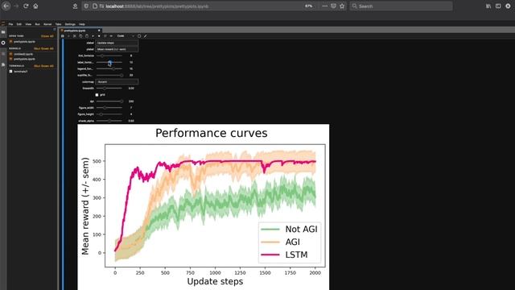Click the Performance curves plot output
Screen dimensions: 515x290
pos(204,207)
